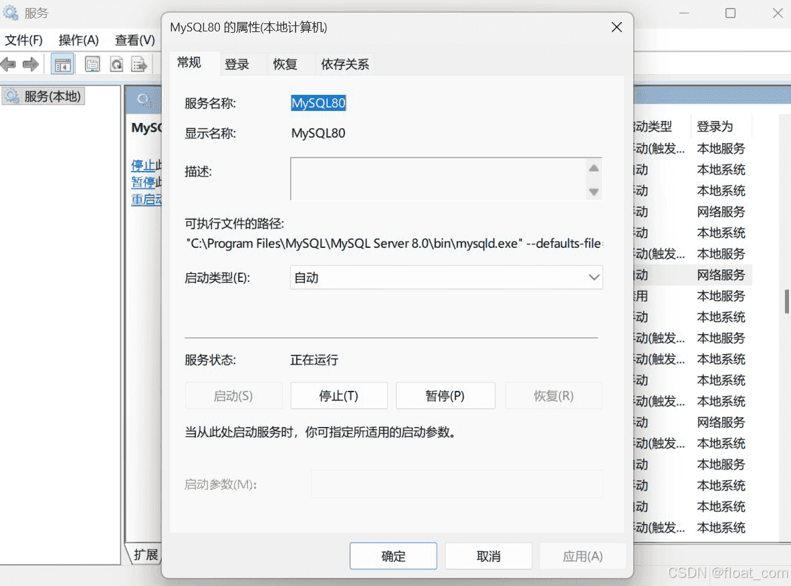The height and width of the screenshot is (586, 791).
Task: Click the 取消 button
Action: point(488,556)
